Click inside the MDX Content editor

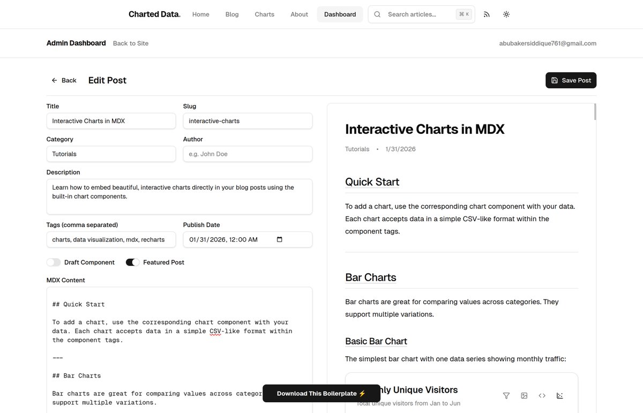[x=180, y=350]
